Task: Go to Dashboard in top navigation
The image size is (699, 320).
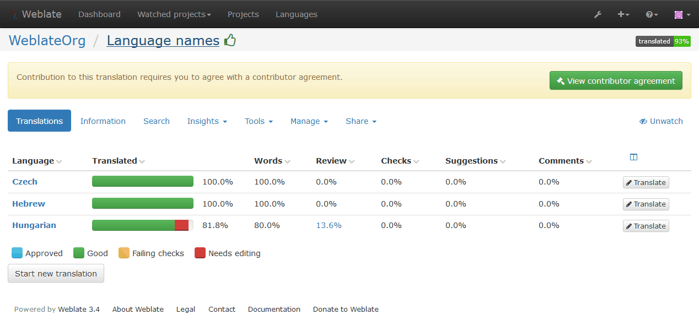Action: pos(99,14)
